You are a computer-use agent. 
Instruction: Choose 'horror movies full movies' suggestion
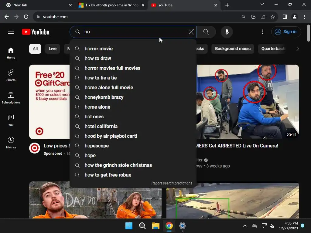pyautogui.click(x=133, y=68)
